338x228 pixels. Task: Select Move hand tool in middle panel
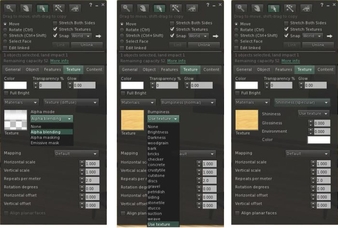pos(143,8)
